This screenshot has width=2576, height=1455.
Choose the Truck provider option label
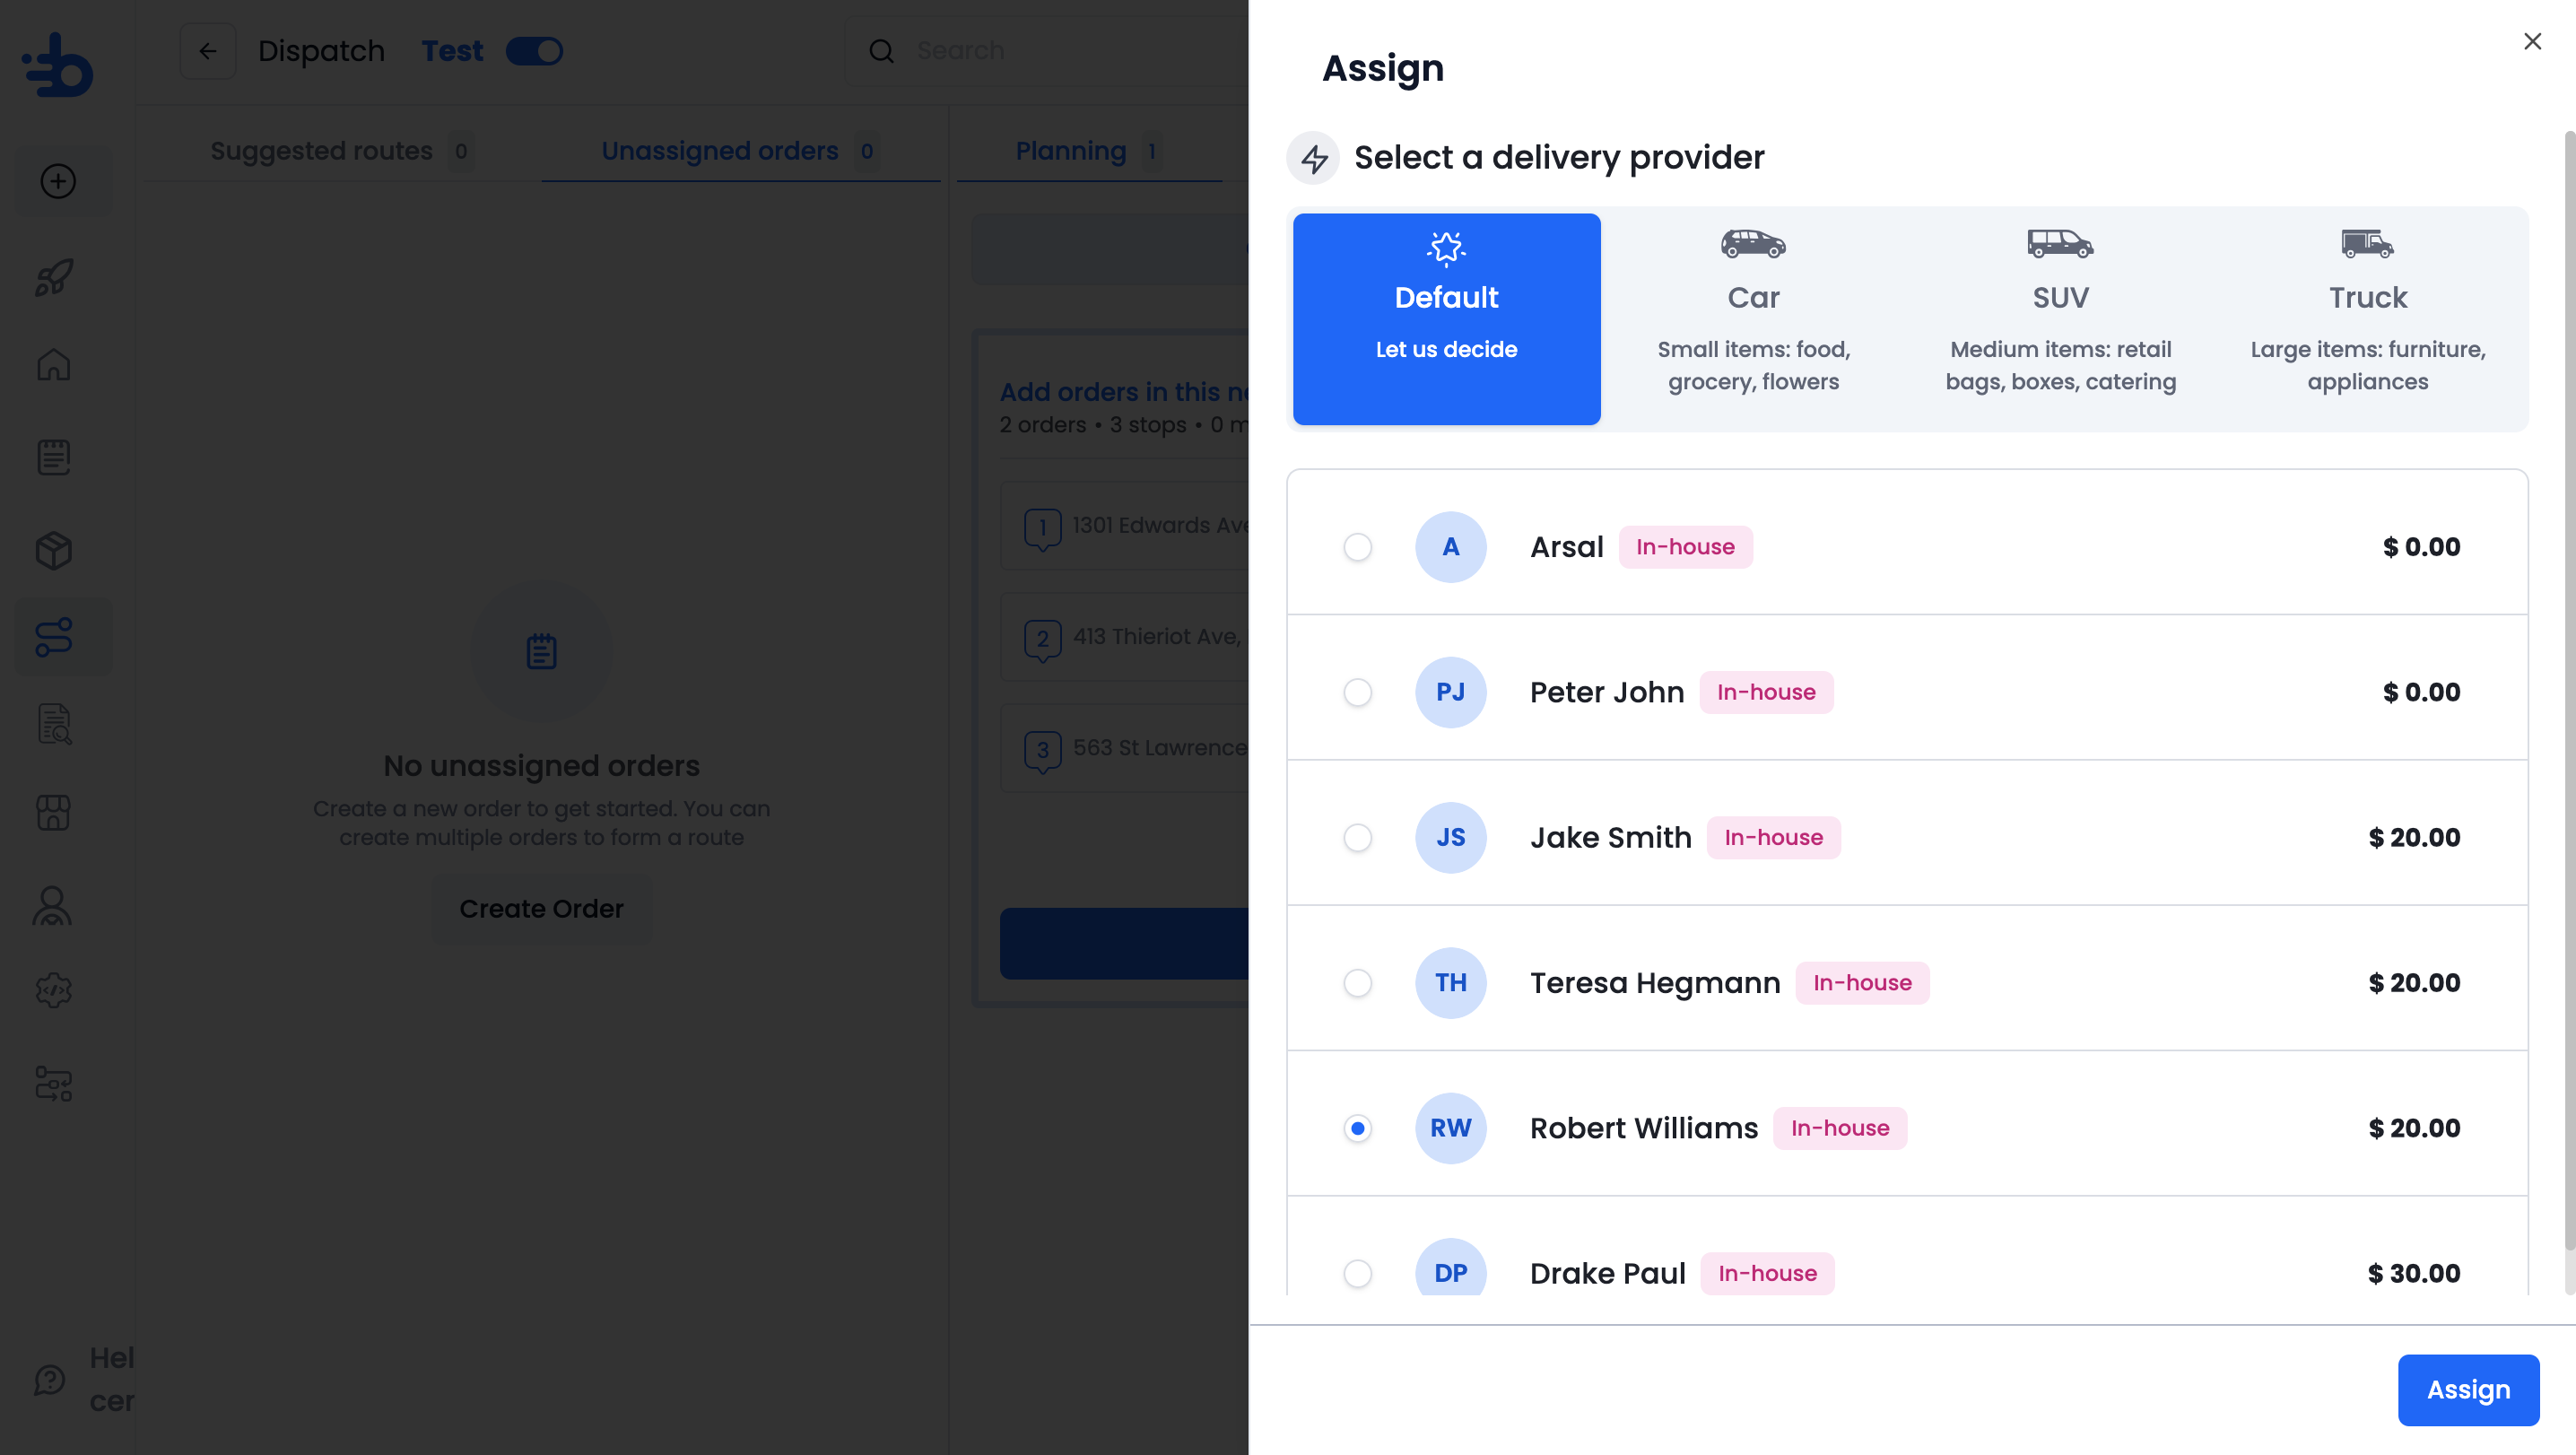2367,297
